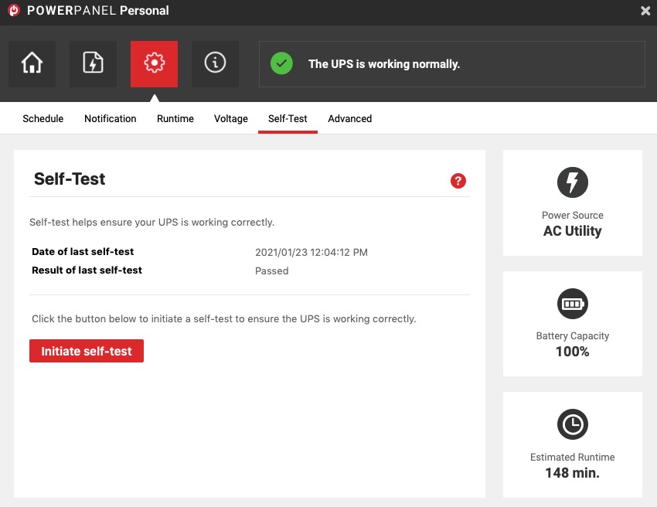
Task: Click the Power Source lightning icon
Action: [x=572, y=182]
